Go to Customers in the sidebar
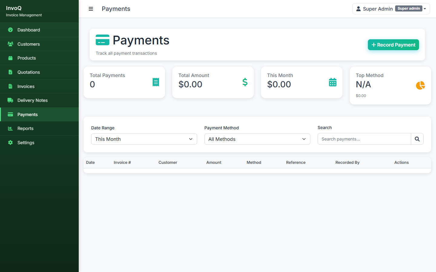This screenshot has height=272, width=436. [39, 44]
